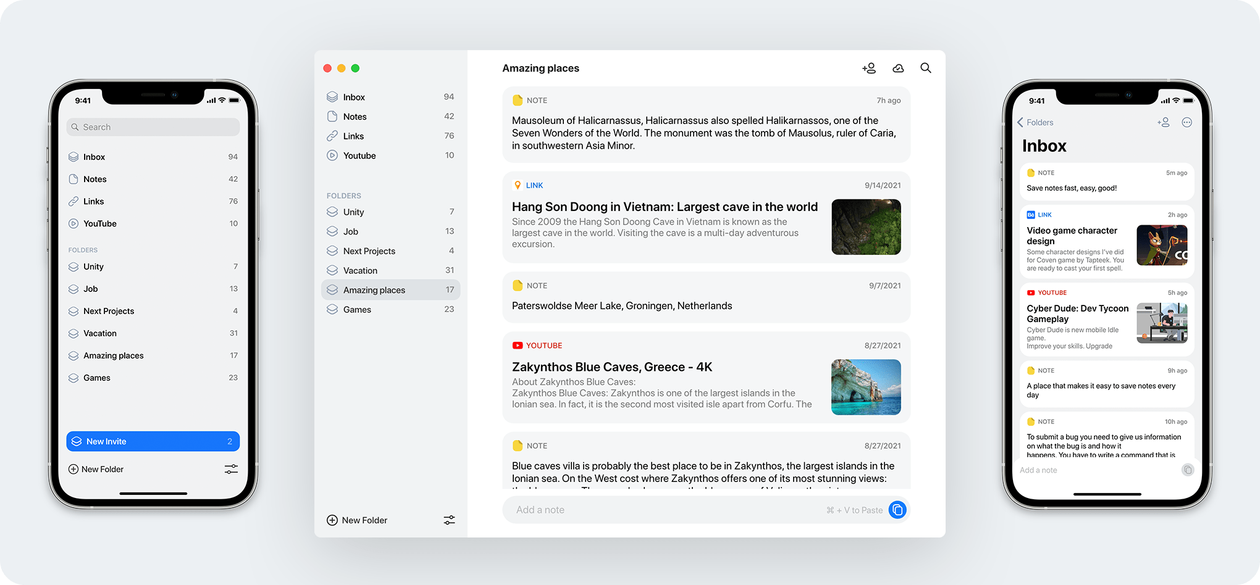Open search via desktop magnifier icon
Viewport: 1260px width, 585px height.
pyautogui.click(x=925, y=68)
